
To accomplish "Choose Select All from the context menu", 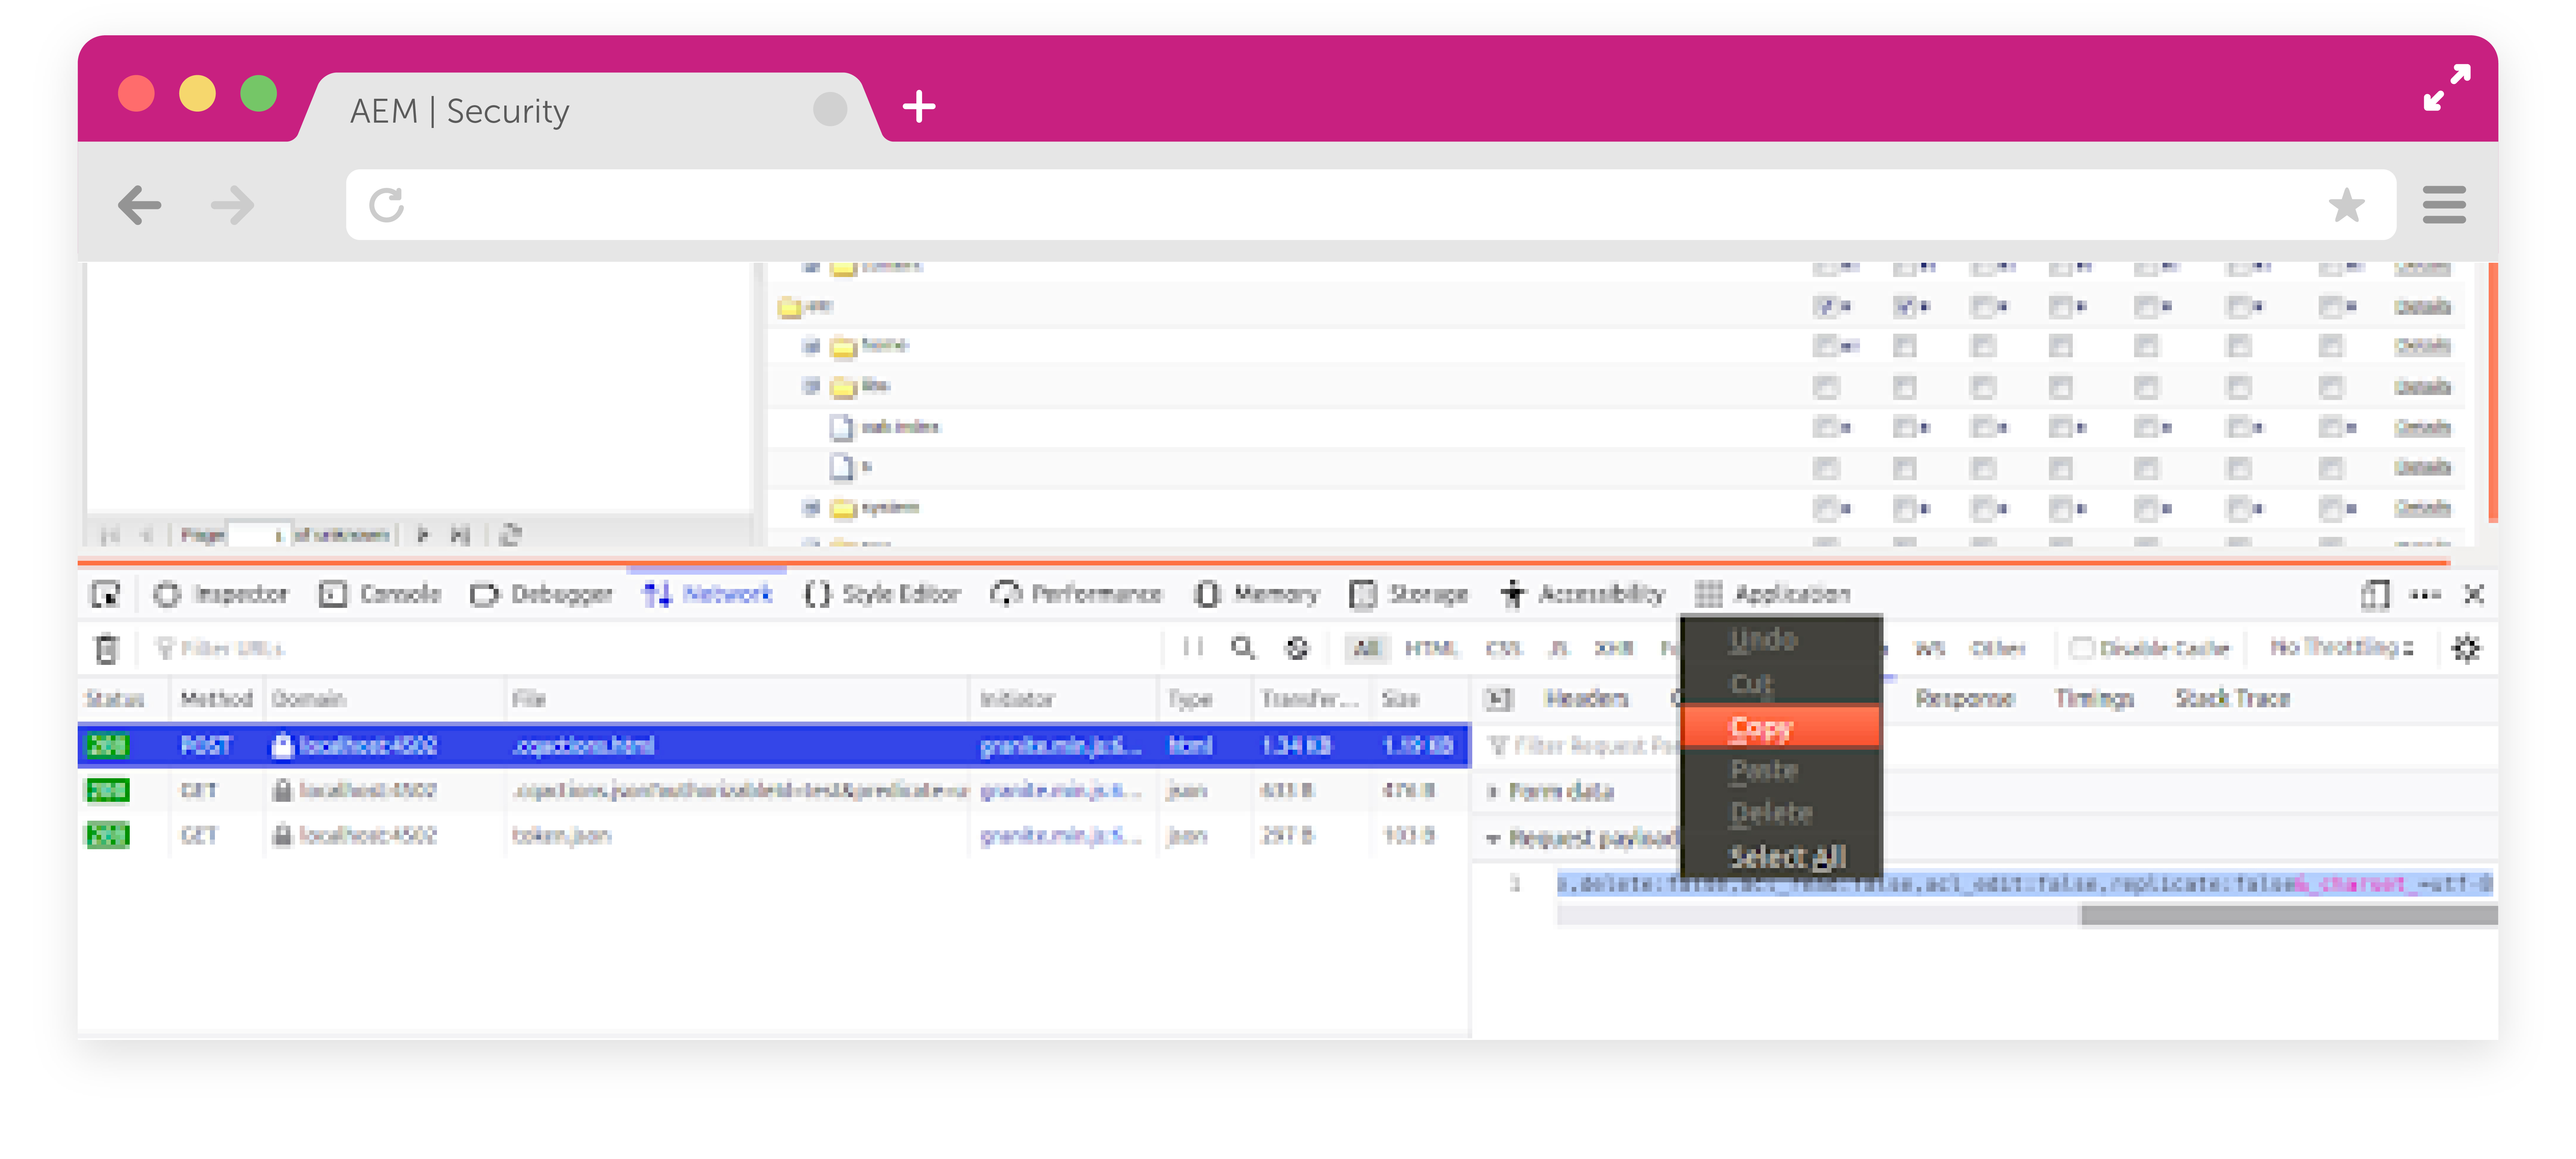I will point(1781,857).
